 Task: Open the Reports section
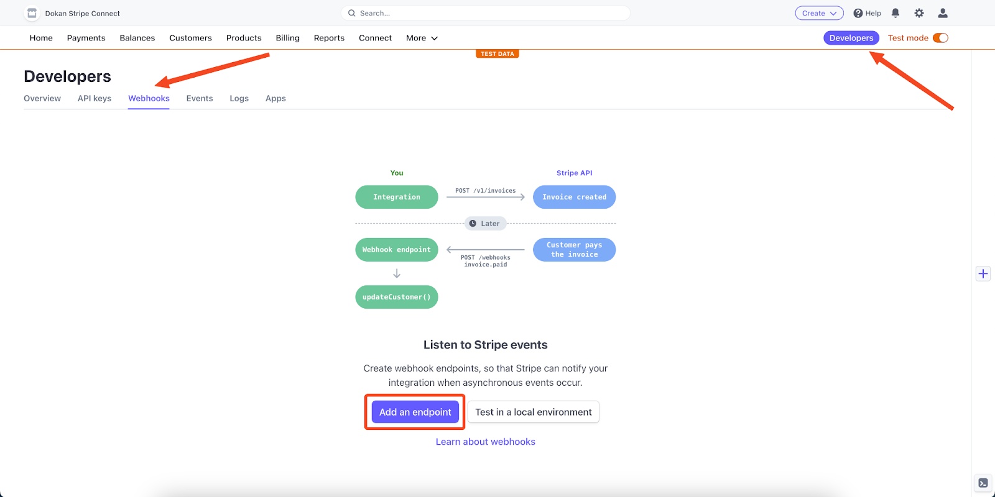tap(329, 38)
